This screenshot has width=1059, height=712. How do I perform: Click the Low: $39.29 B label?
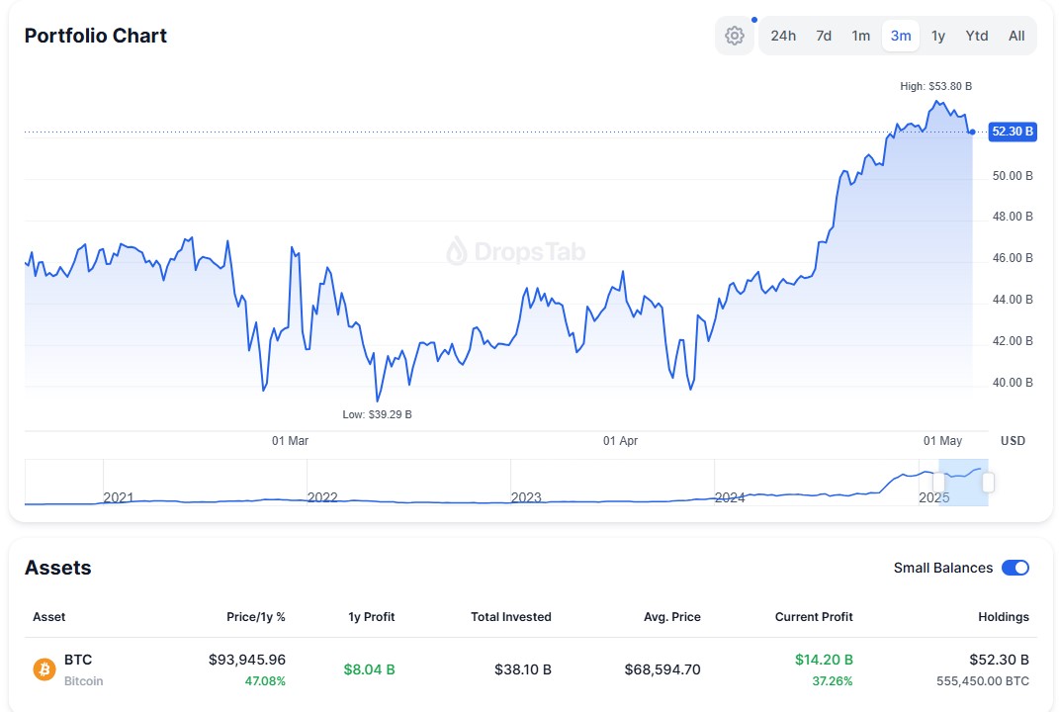379,414
